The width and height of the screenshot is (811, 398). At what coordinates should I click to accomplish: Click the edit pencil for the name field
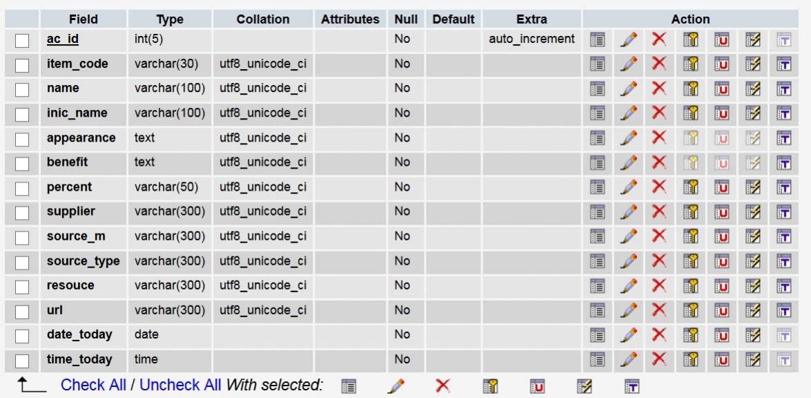(627, 88)
